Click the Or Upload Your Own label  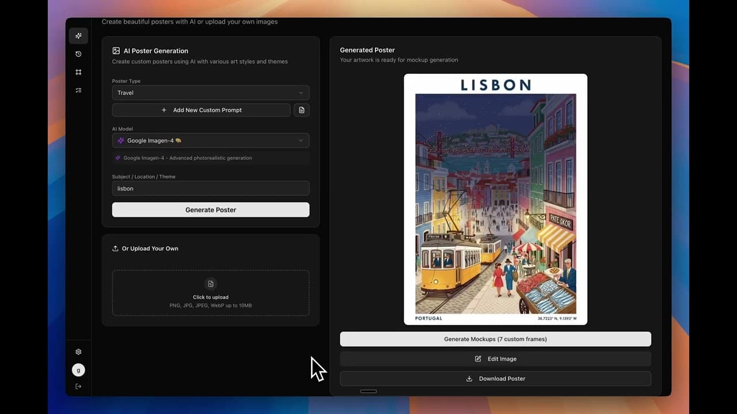point(150,248)
